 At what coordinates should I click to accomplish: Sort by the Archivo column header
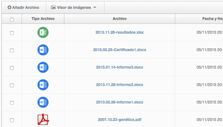coord(119,19)
